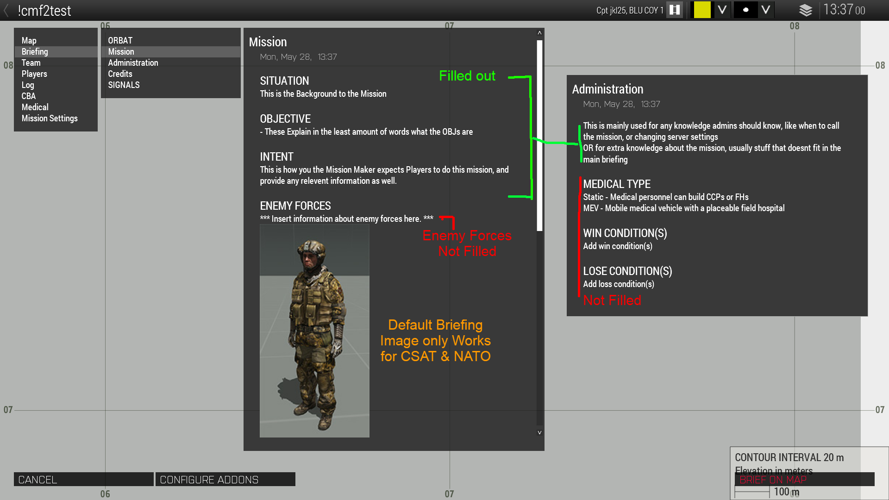Expand the marker shape dropdown arrow
Screen dimensions: 889x500
(x=766, y=10)
